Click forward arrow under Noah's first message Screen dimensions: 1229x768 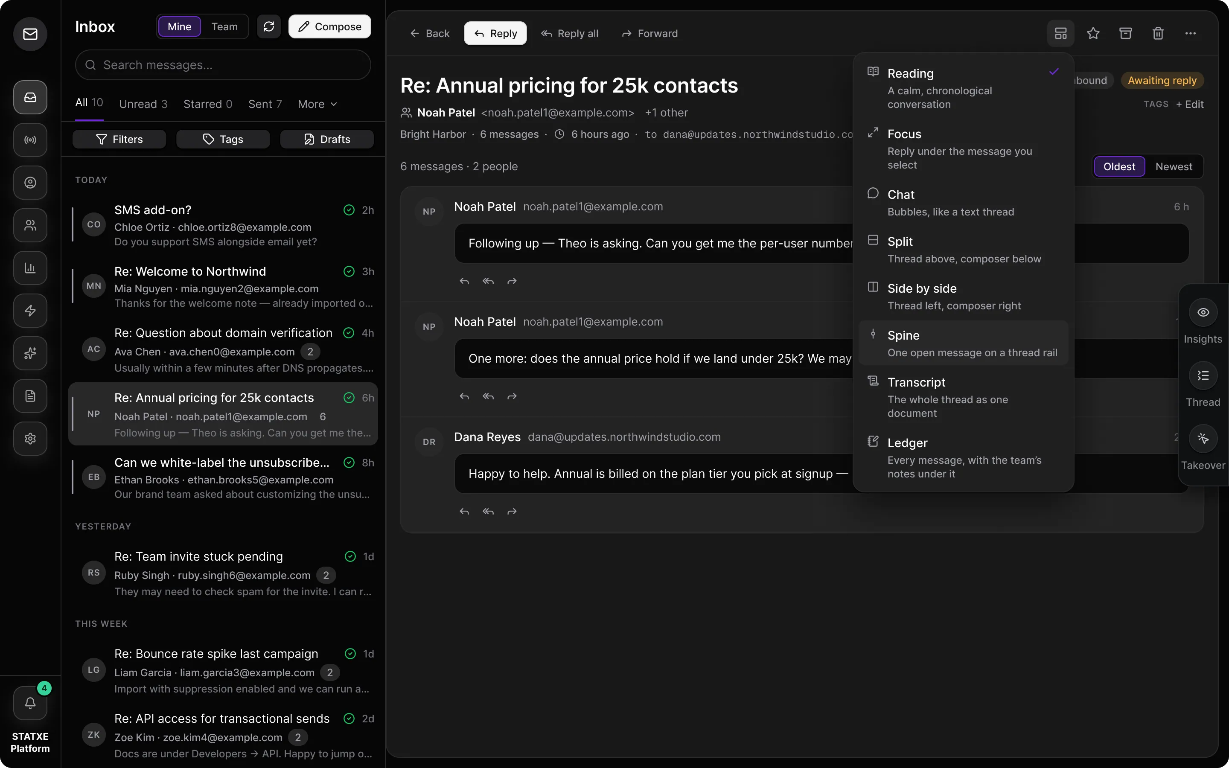512,281
